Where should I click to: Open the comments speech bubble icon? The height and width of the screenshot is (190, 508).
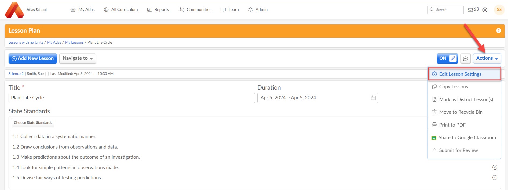tap(466, 59)
